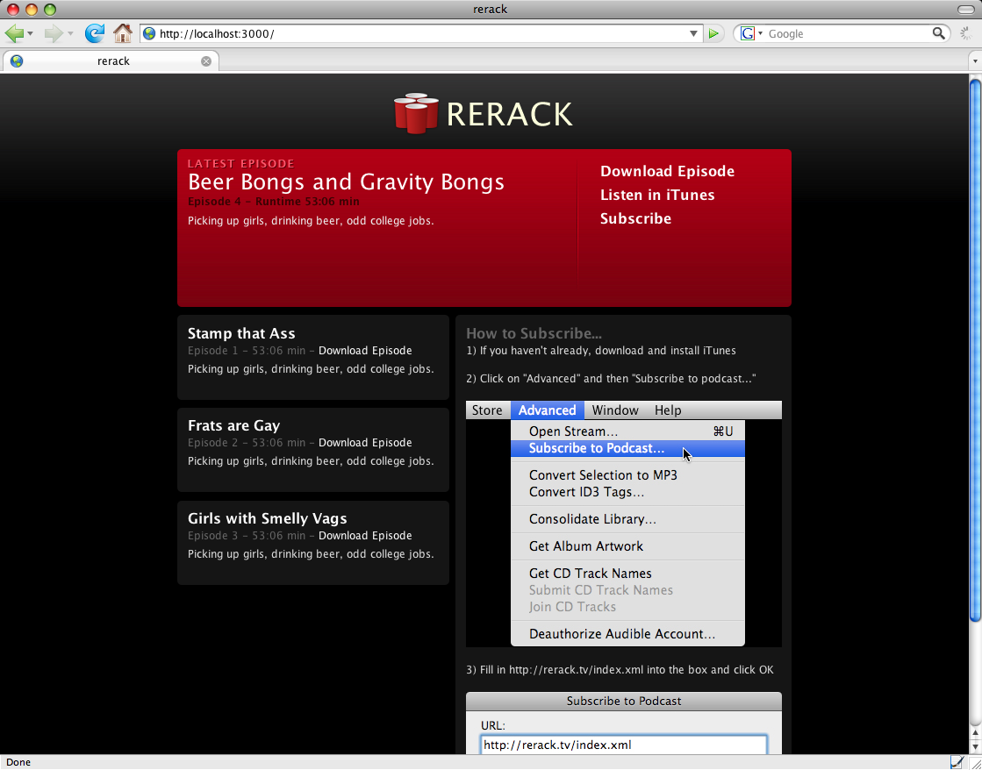
Task: Click the localhost address bar field
Action: pos(423,34)
